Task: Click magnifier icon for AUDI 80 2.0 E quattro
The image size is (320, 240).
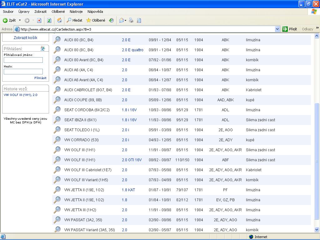Action: 57,50
